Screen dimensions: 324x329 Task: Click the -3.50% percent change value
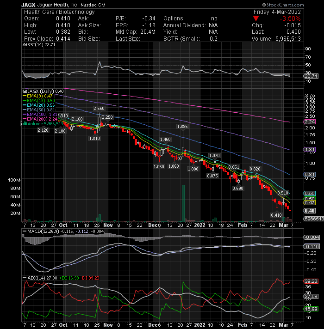[290, 18]
